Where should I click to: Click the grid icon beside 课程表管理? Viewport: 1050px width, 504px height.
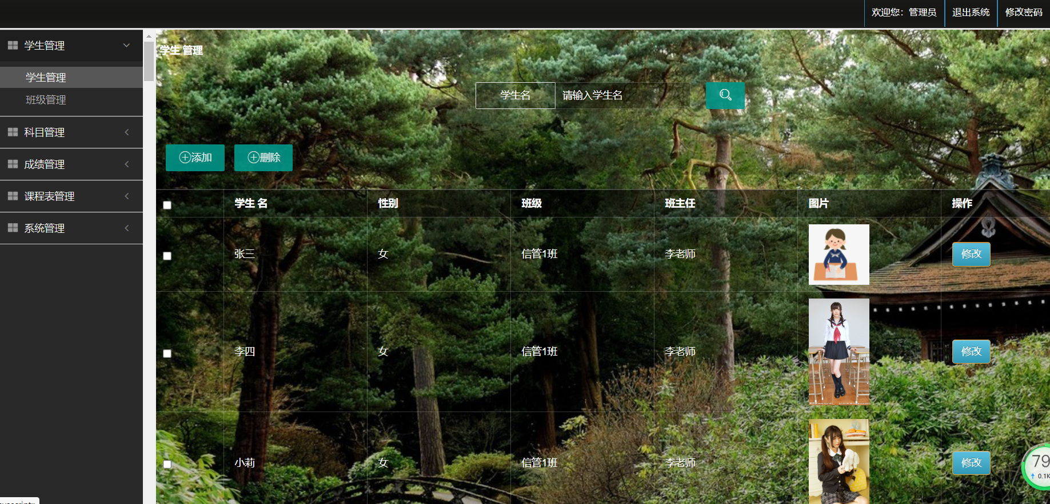13,196
